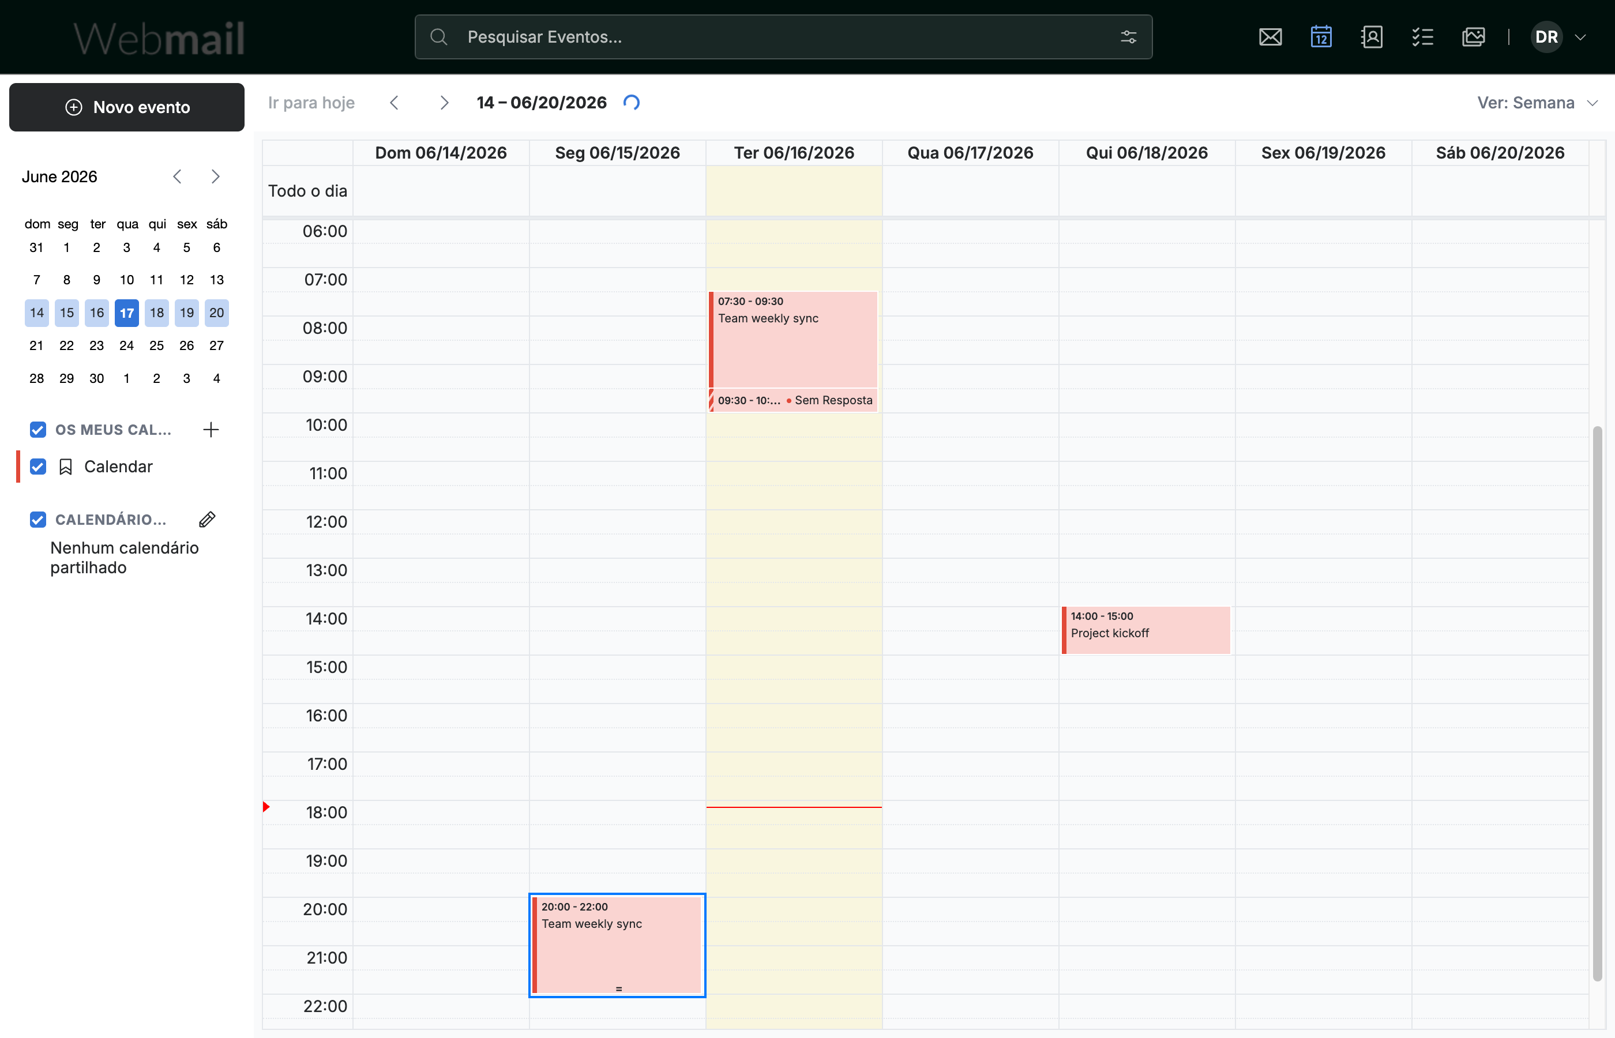Open the Calendar app icon
The width and height of the screenshot is (1615, 1038).
tap(1320, 37)
